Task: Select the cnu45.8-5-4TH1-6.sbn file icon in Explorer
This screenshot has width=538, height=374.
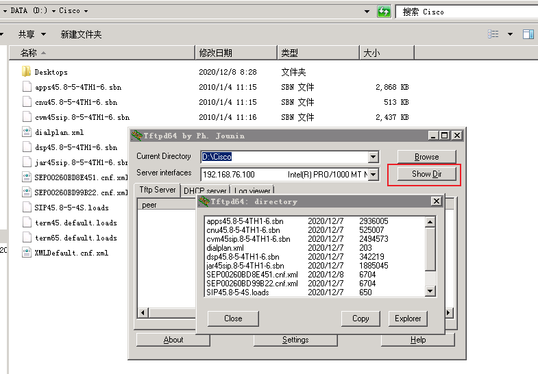Action: coord(27,102)
